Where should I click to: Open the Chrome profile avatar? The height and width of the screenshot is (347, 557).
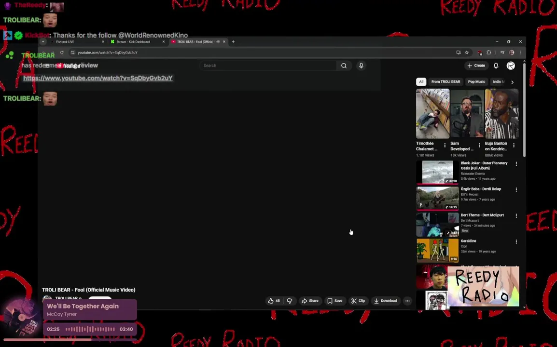click(x=512, y=53)
